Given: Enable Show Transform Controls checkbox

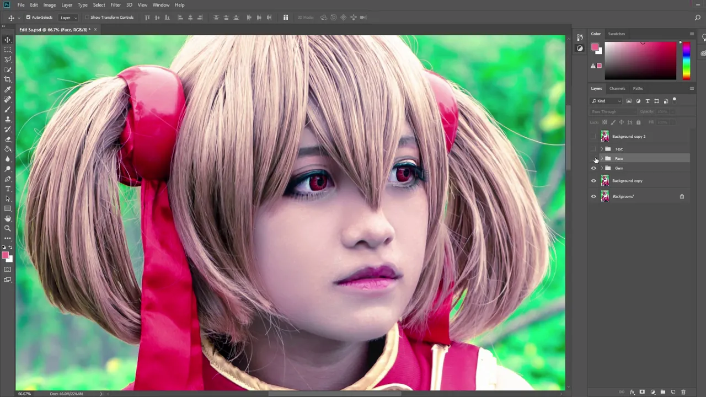Looking at the screenshot, I should (x=87, y=17).
